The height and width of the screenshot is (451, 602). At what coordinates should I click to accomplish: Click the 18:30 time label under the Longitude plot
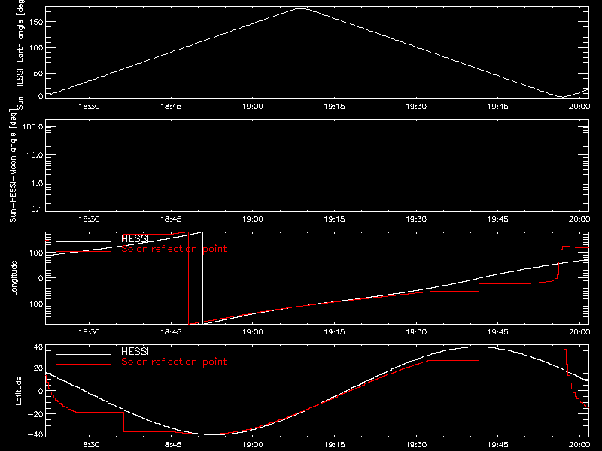pos(89,332)
